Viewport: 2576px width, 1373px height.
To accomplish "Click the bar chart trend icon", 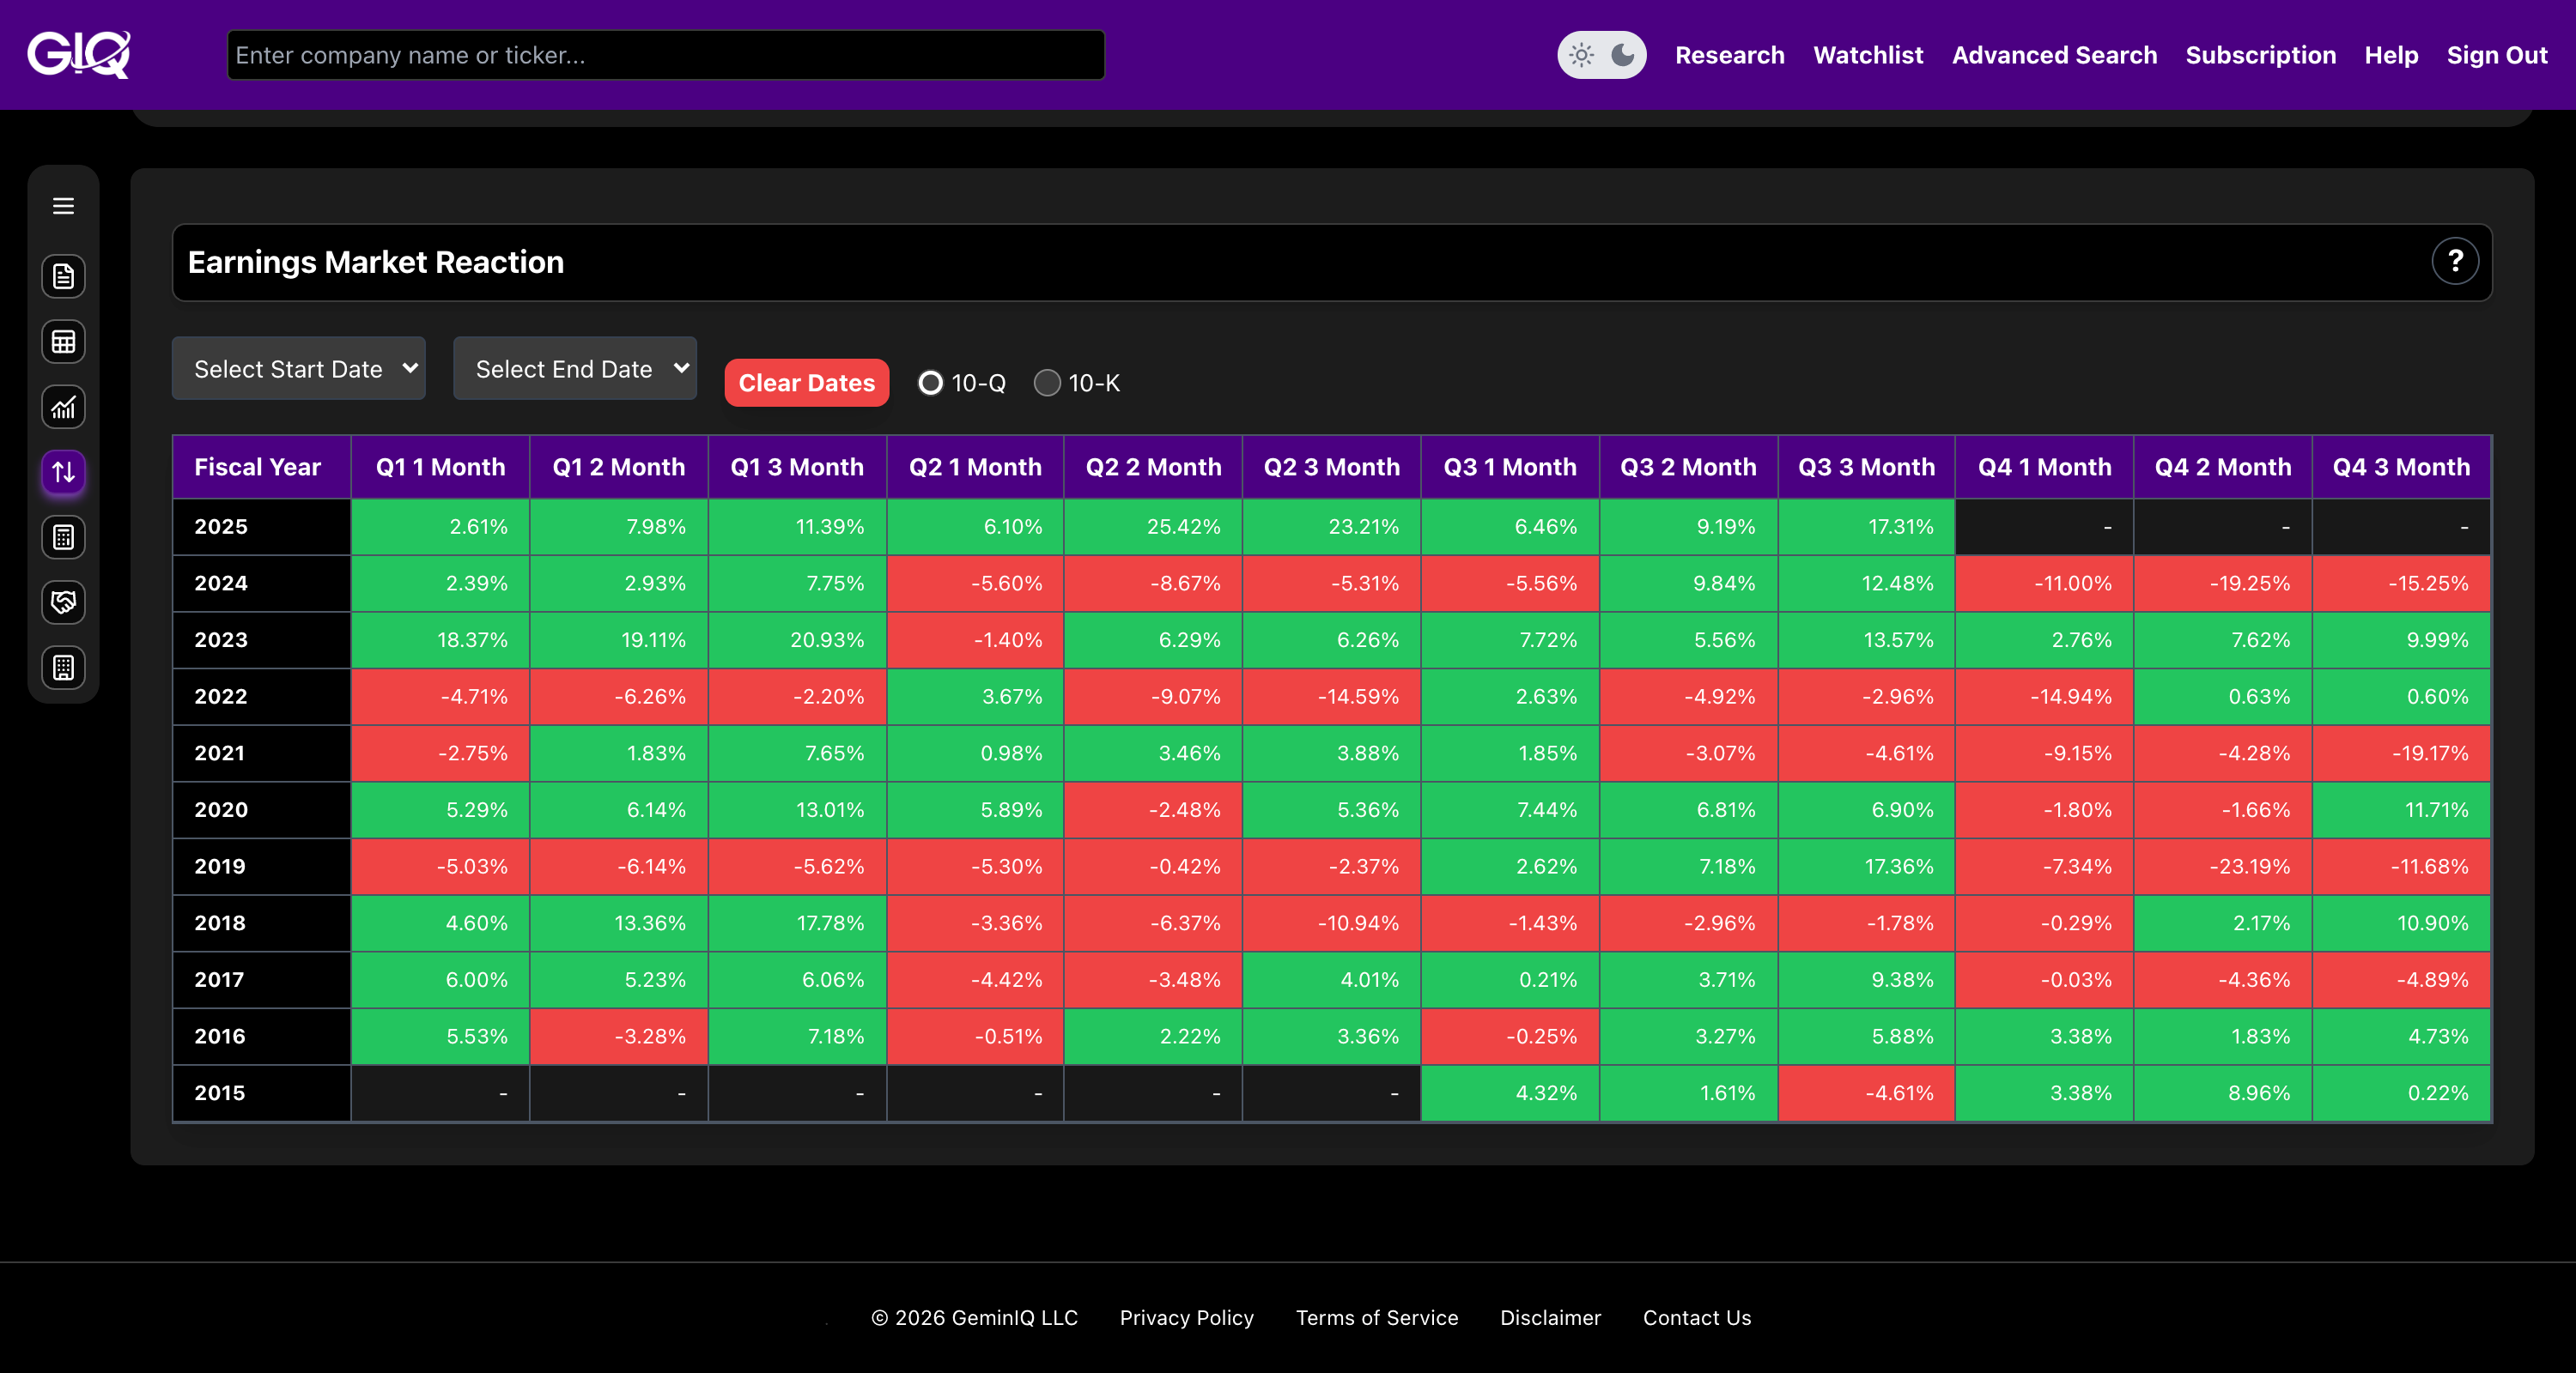I will pyautogui.click(x=63, y=407).
